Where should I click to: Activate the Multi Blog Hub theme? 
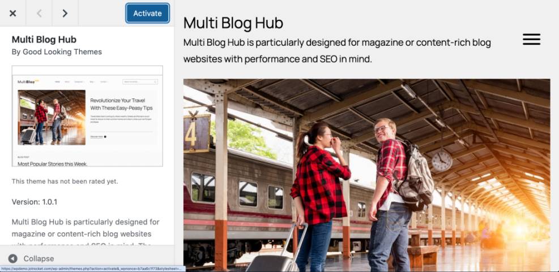[147, 13]
